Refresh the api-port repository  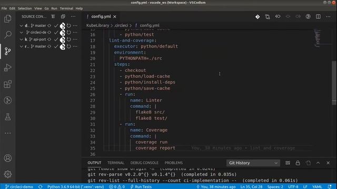(68, 39)
